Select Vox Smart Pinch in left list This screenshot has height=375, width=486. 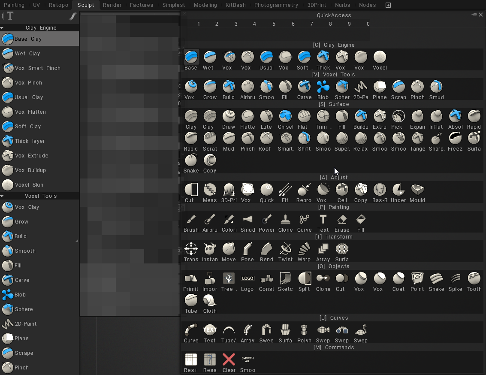tap(37, 68)
